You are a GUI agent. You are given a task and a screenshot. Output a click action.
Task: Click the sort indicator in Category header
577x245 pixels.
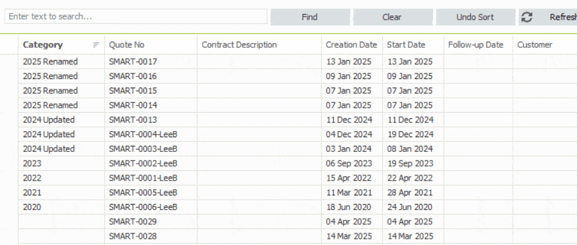point(96,45)
